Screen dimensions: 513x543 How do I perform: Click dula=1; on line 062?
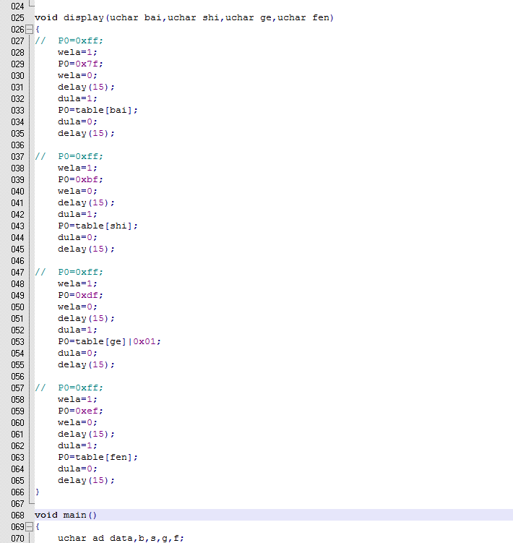coord(77,445)
